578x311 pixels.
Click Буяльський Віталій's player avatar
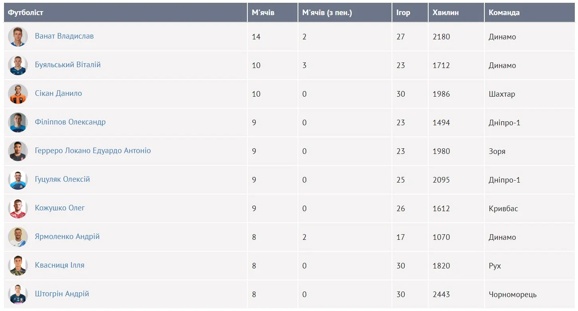pos(18,65)
